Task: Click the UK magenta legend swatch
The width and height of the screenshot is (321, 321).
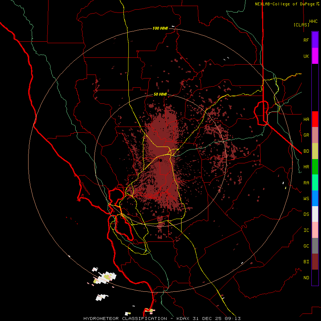Action: 315,56
